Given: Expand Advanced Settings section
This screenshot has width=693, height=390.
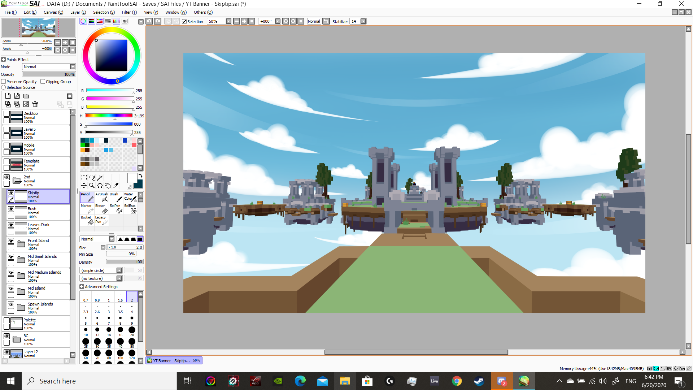Looking at the screenshot, I should (x=82, y=287).
